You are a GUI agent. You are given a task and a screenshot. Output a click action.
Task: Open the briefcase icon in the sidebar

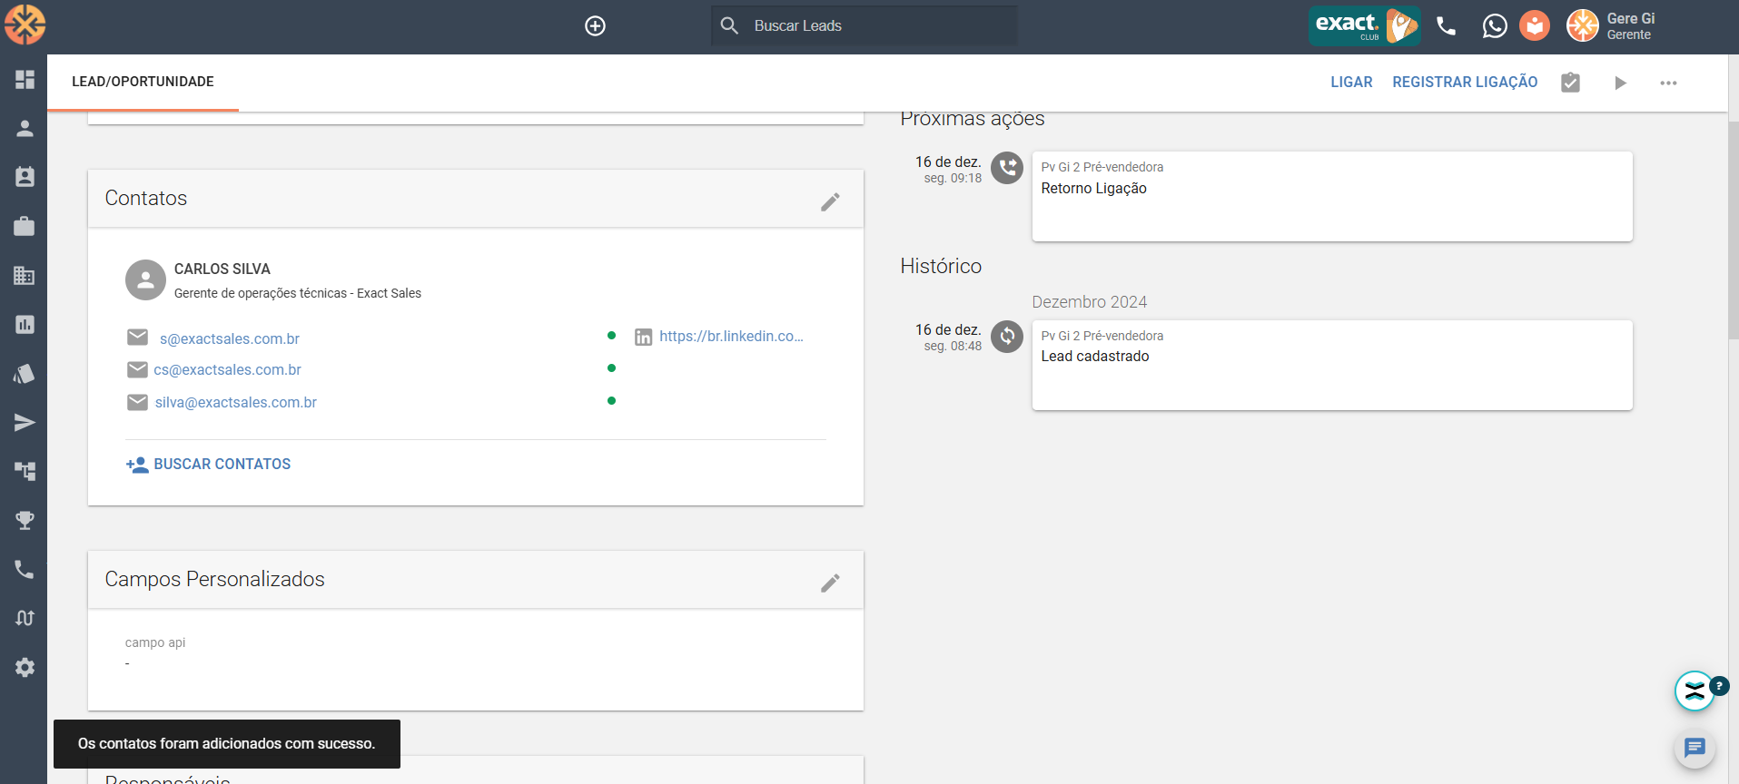click(x=25, y=226)
